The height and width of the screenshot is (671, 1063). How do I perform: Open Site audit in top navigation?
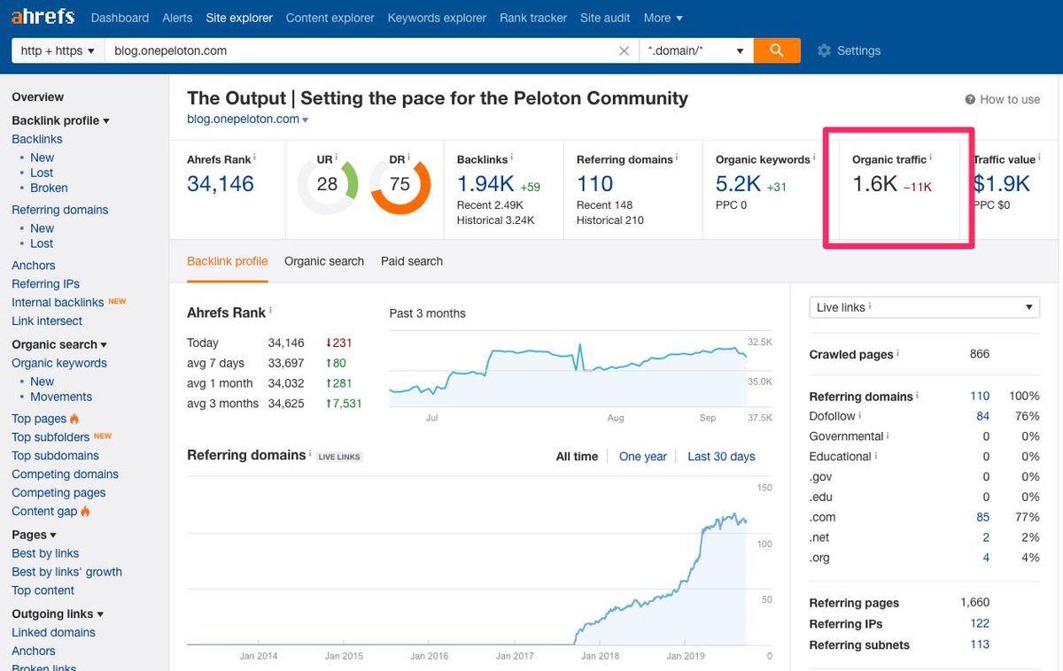[605, 18]
